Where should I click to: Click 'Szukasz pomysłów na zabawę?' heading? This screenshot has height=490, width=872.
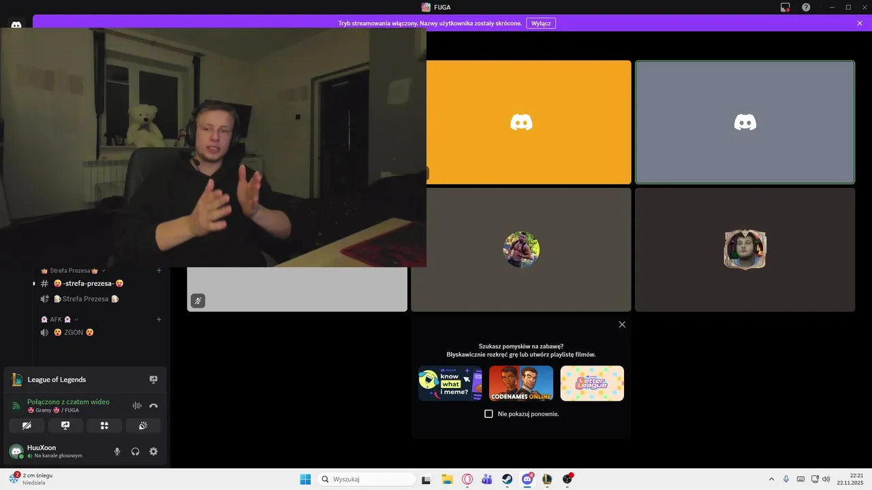point(521,346)
